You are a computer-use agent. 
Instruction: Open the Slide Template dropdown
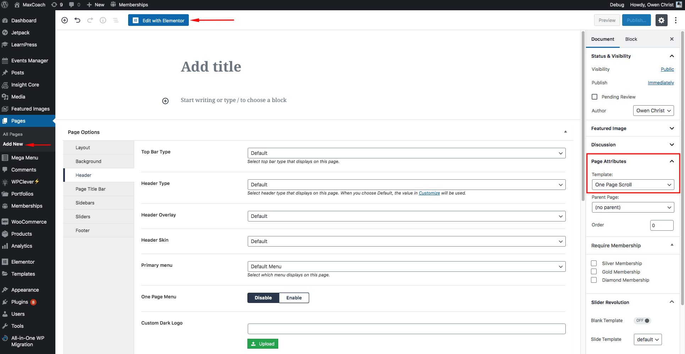click(648, 339)
